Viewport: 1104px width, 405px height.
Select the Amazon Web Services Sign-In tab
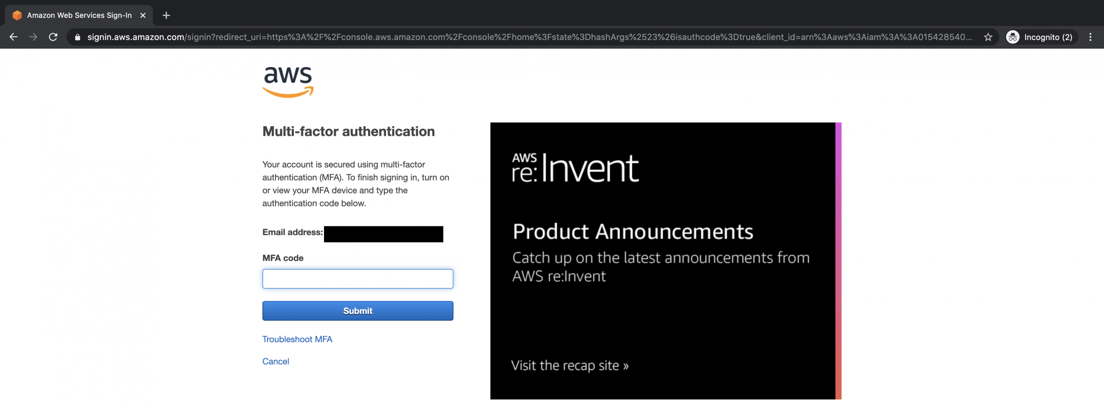click(x=79, y=15)
